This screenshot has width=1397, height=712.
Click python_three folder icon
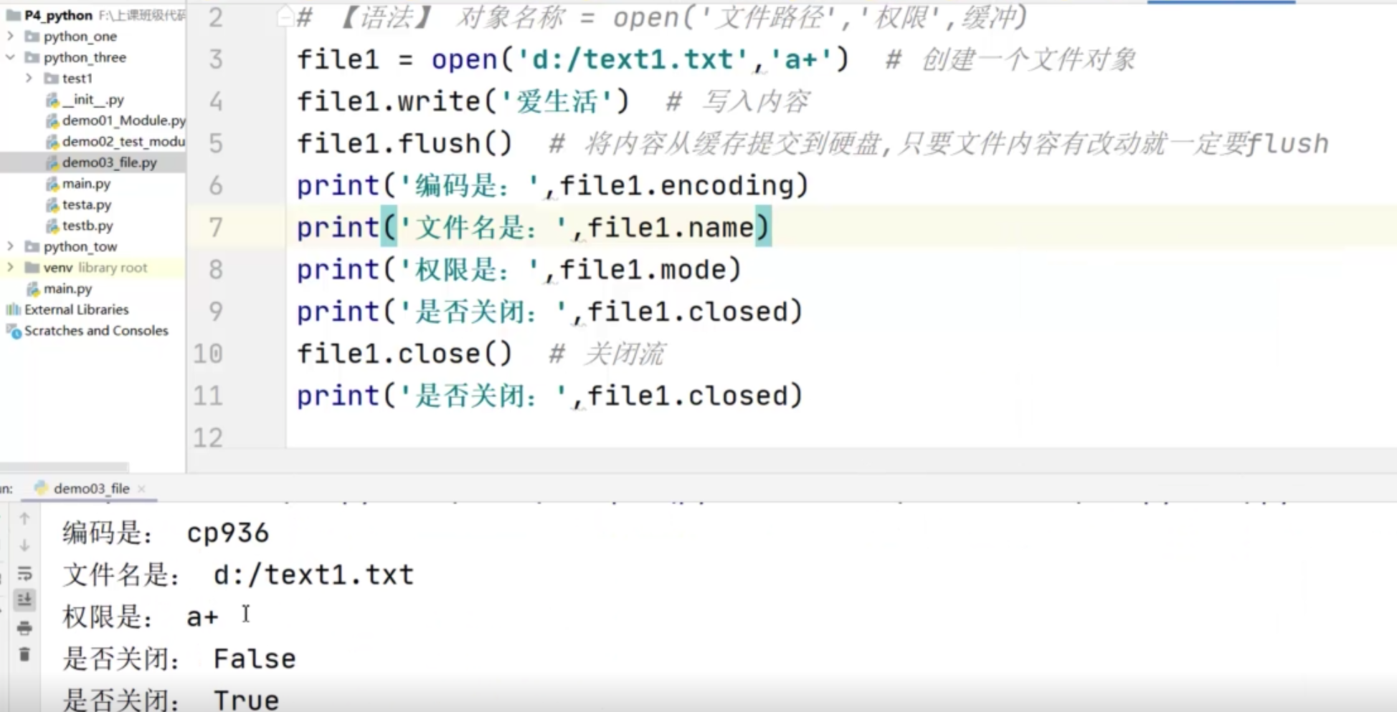32,57
